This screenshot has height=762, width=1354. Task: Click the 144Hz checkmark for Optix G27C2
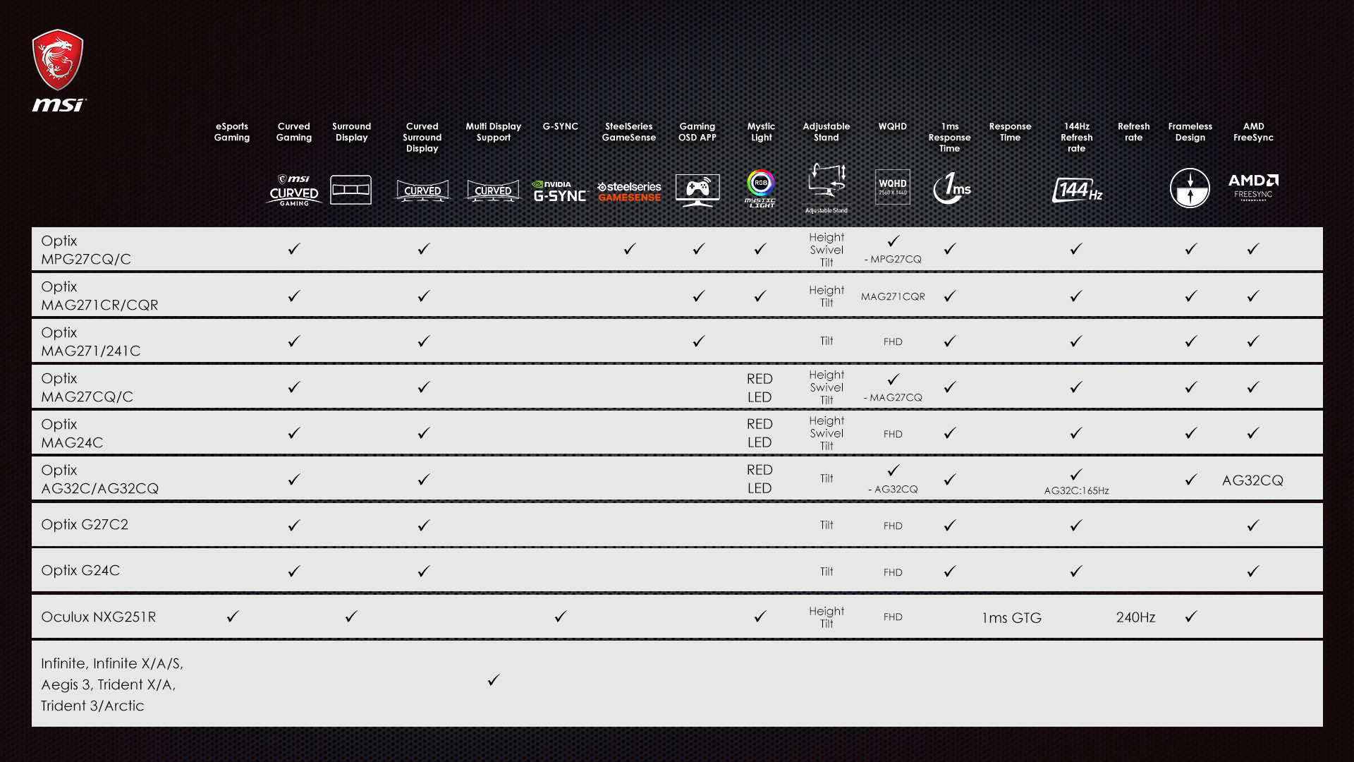tap(1076, 525)
